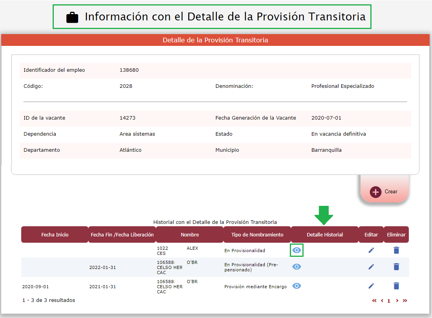Screen dimensions: 432x318
Task: Edit the Provisión mediante Encargo record
Action: point(371,286)
